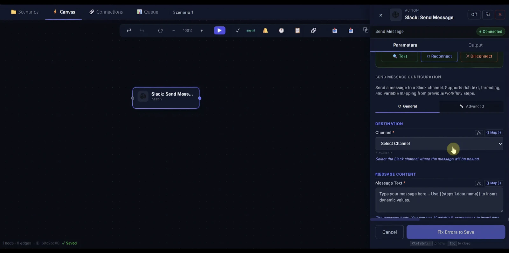Click the first tray icon in toolbar
This screenshot has height=253, width=509.
pyautogui.click(x=335, y=31)
